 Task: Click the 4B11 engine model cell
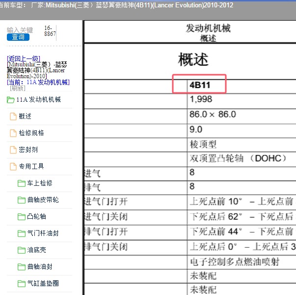[x=200, y=85]
